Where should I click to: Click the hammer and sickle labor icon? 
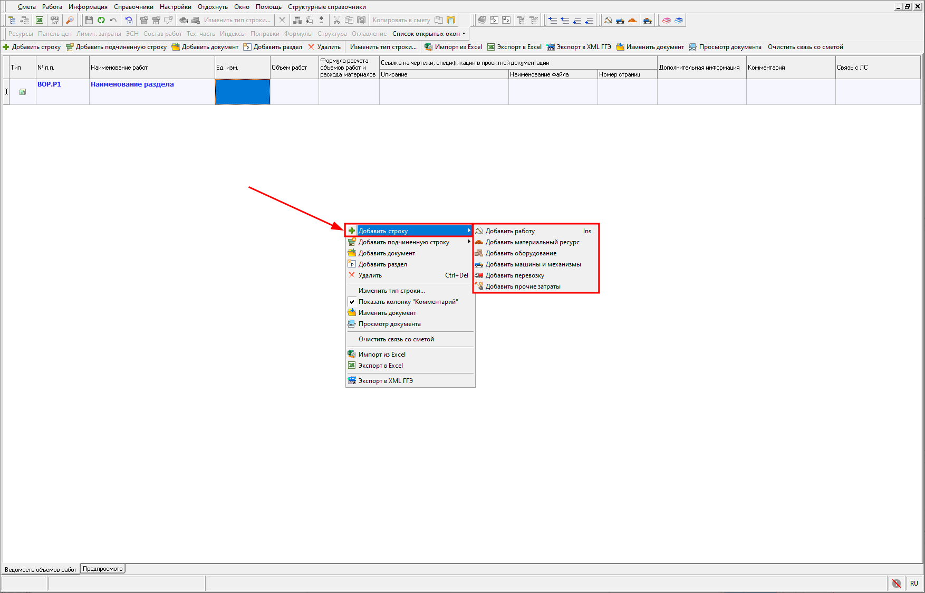(x=608, y=20)
